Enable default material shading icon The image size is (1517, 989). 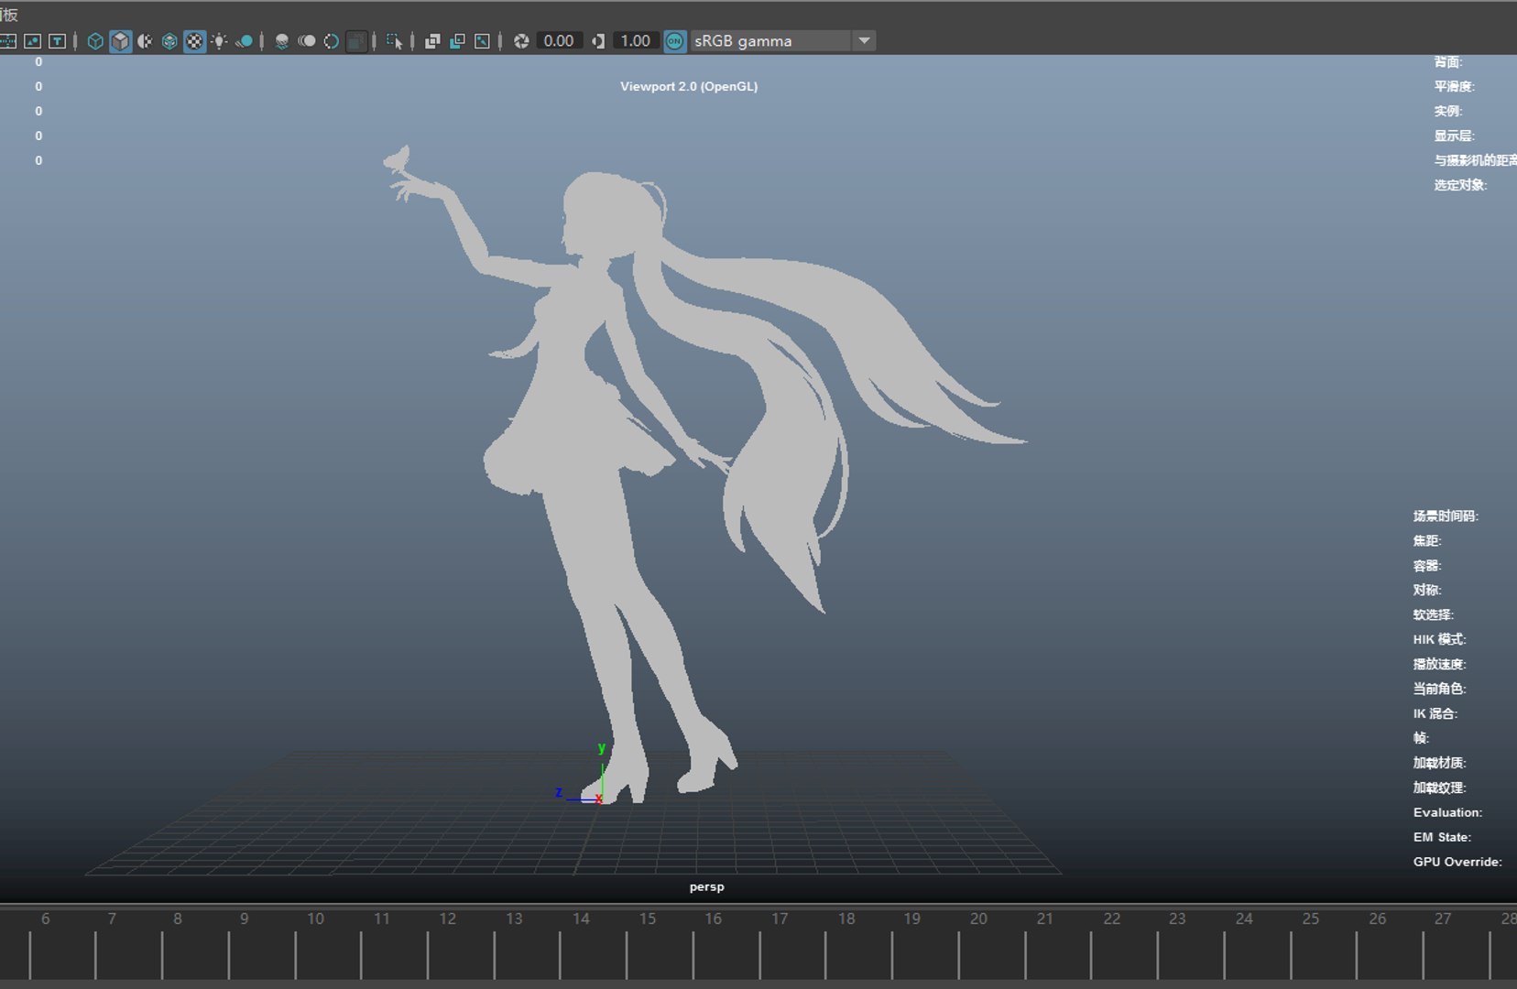pos(145,41)
